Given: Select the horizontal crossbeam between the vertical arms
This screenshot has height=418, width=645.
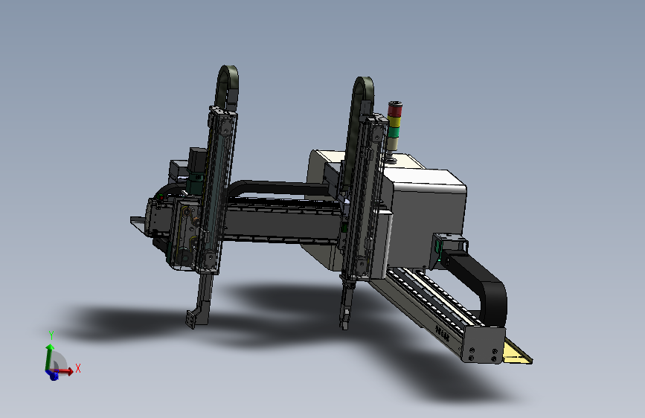Looking at the screenshot, I should 282,222.
